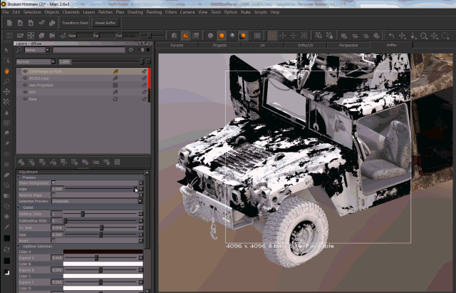Toggle the Reverse Wipe checkbox
This screenshot has height=293, width=456.
53,195
